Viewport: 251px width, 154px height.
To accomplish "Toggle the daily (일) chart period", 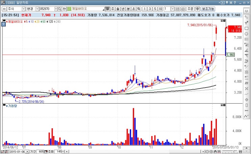I will point(107,9).
